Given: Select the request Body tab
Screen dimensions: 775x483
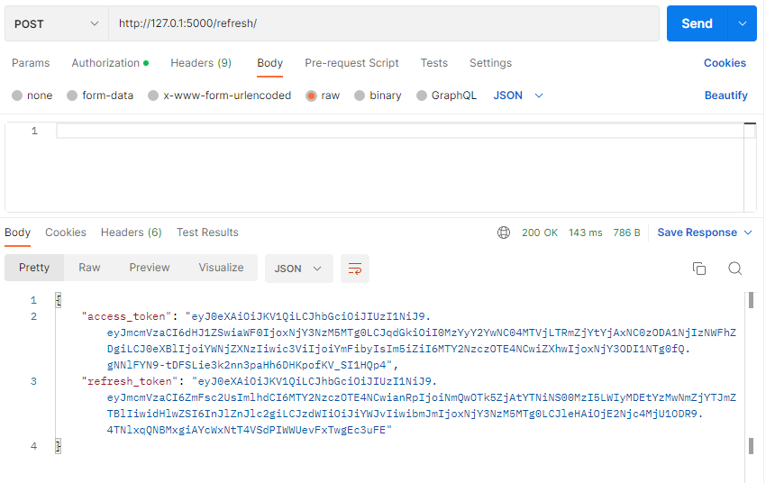Looking at the screenshot, I should (x=269, y=63).
